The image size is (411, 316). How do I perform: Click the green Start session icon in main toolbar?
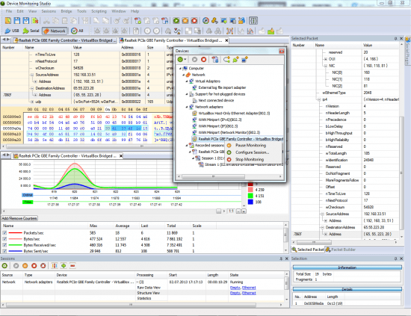tap(176, 21)
